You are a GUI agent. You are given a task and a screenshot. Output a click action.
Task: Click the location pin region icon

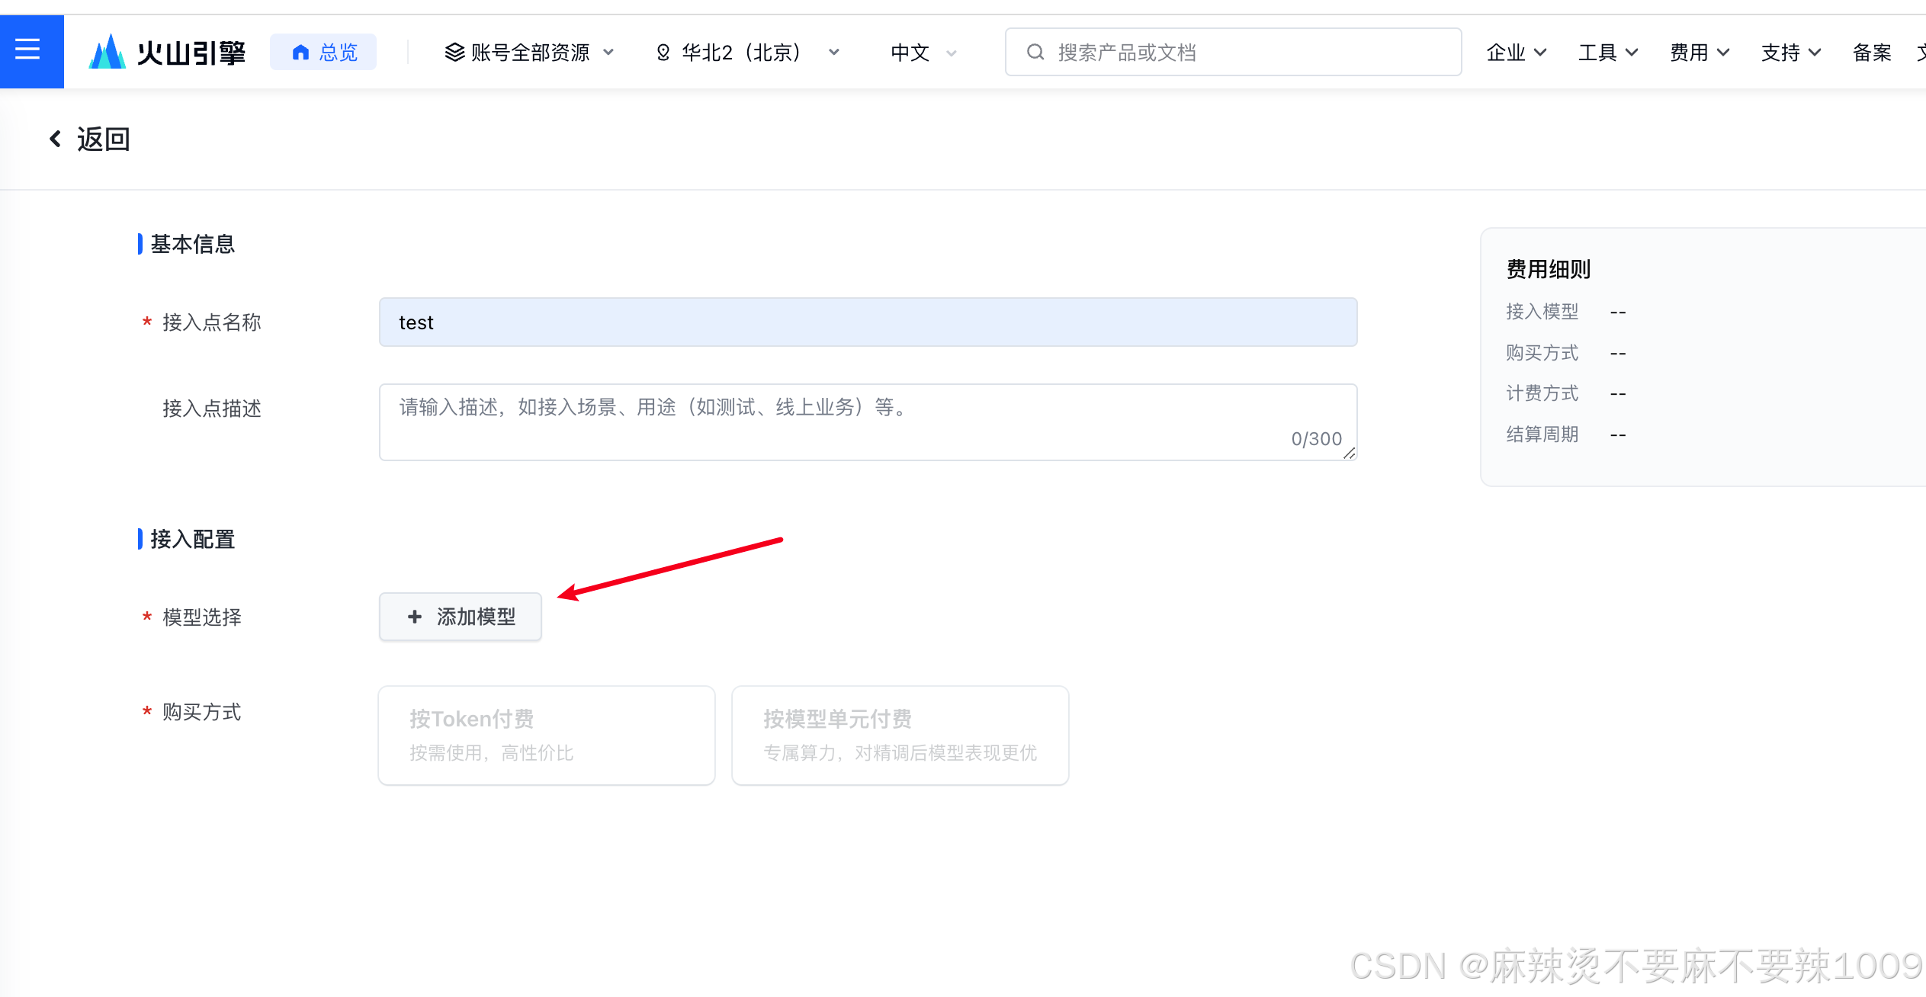point(663,52)
